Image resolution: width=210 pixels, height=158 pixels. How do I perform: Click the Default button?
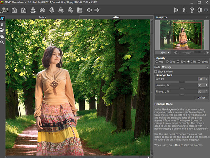point(202,98)
